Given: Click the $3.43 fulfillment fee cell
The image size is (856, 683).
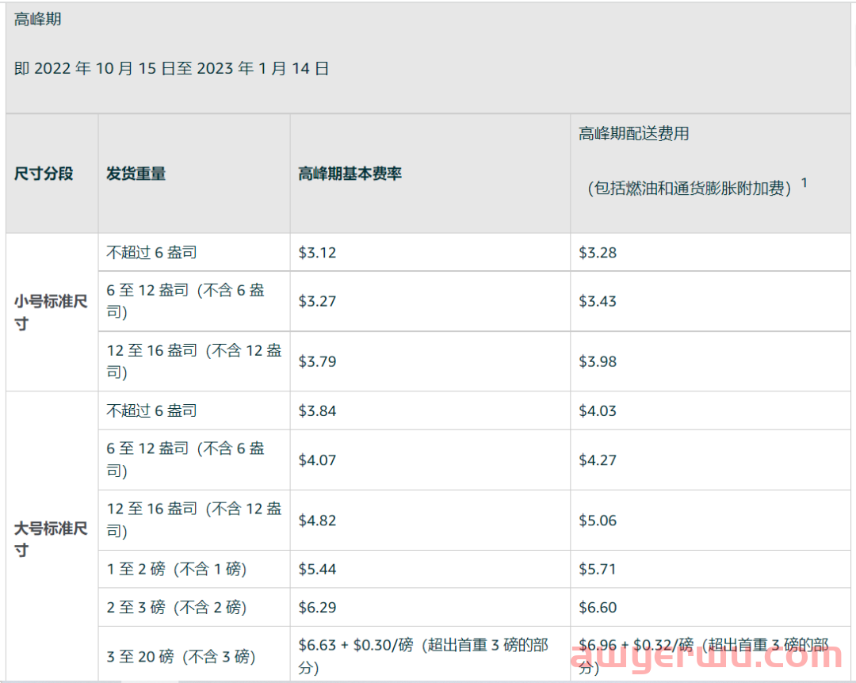Looking at the screenshot, I should [x=598, y=301].
